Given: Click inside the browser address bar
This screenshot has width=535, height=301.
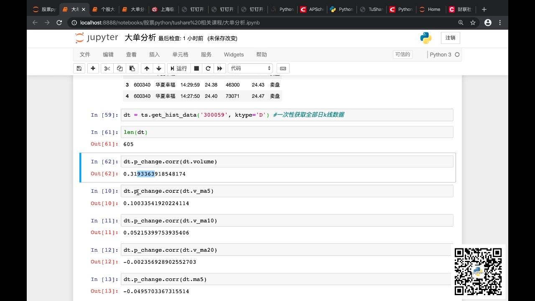Looking at the screenshot, I should pos(251,23).
